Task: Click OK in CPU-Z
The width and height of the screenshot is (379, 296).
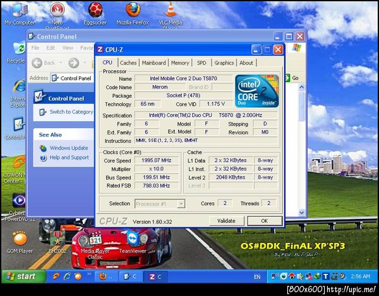Action: (x=264, y=221)
